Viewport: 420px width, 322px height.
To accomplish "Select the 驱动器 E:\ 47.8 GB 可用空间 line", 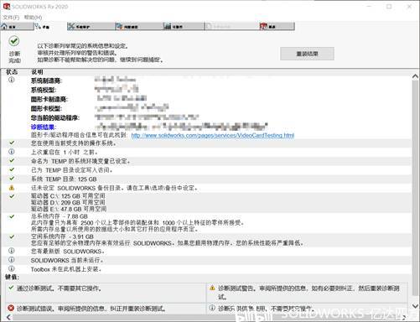I will 69,209.
